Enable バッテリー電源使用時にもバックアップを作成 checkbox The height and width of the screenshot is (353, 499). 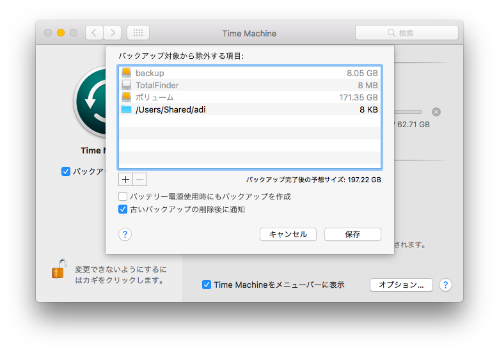123,196
